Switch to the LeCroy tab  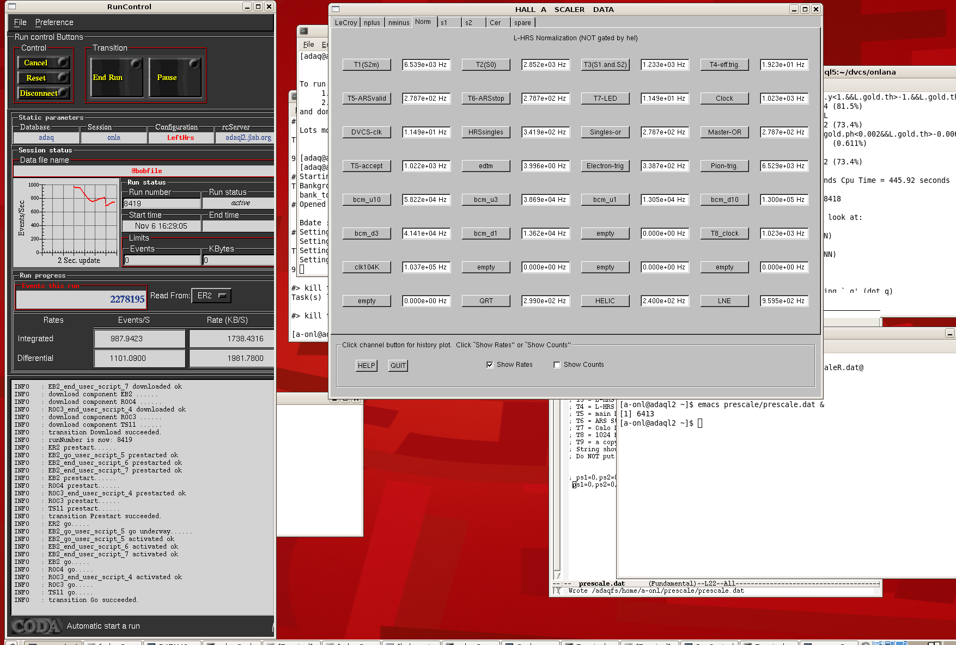click(x=345, y=22)
